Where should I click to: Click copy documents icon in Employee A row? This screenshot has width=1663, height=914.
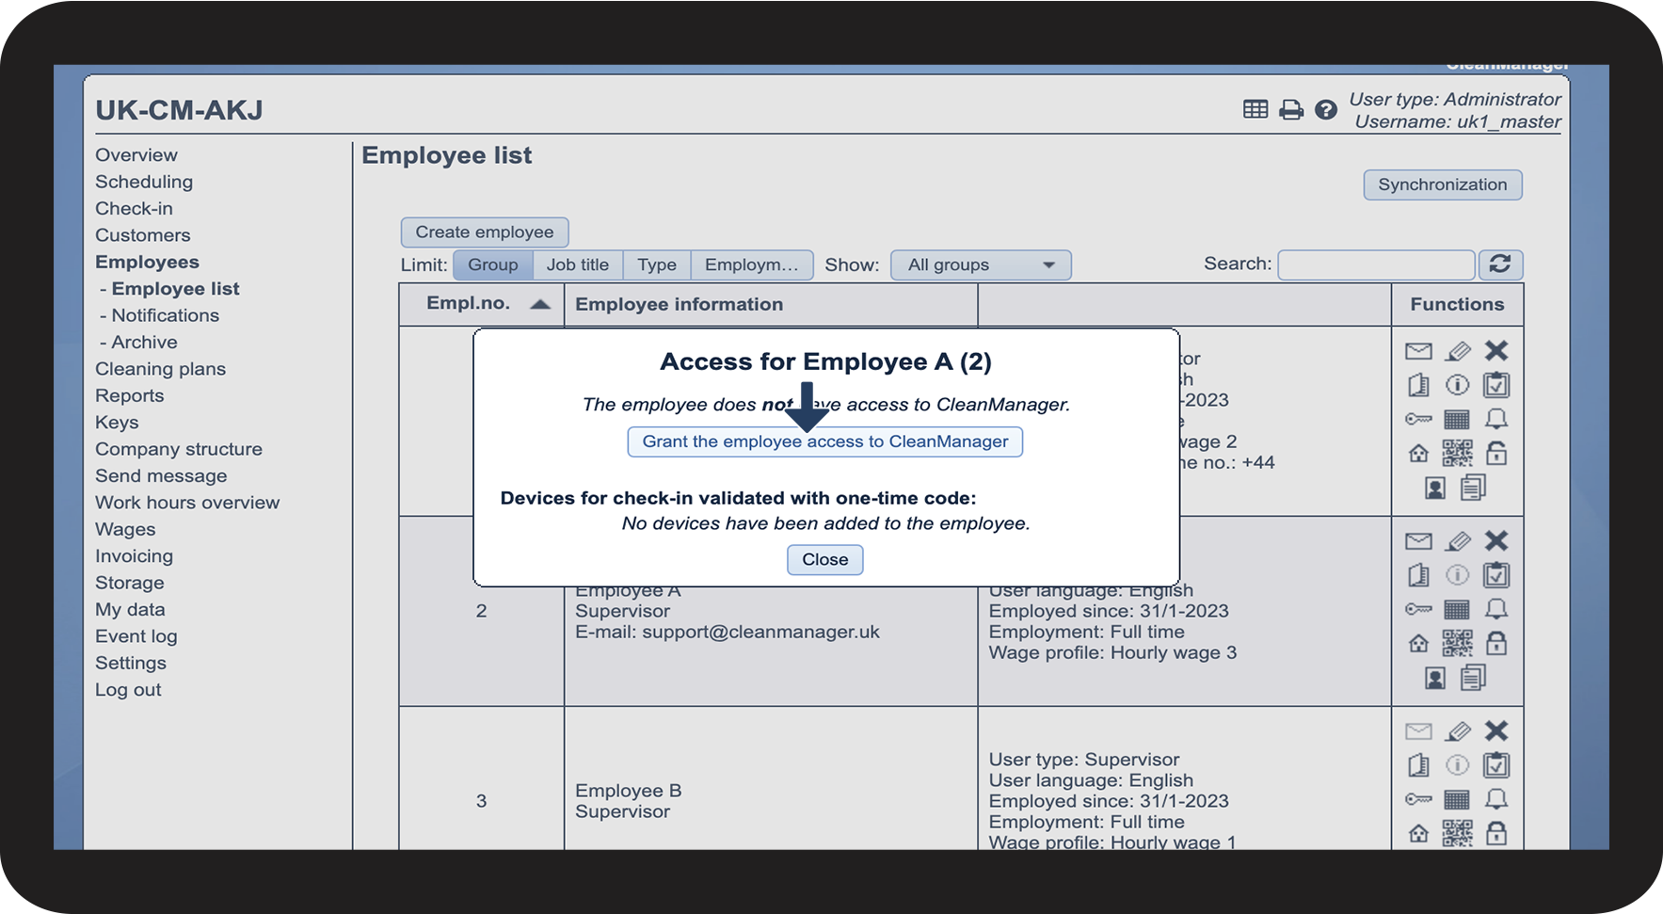(x=1473, y=677)
